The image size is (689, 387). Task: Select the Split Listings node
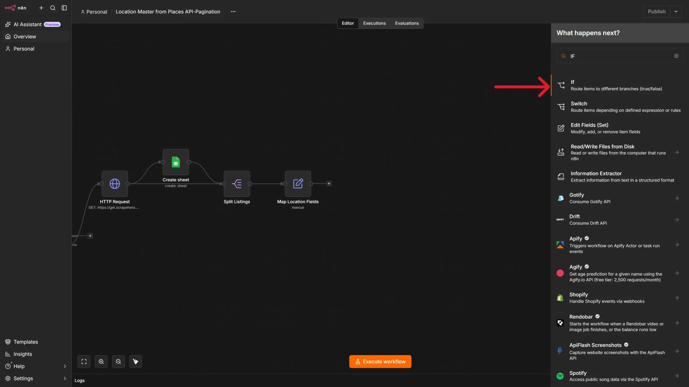click(237, 184)
